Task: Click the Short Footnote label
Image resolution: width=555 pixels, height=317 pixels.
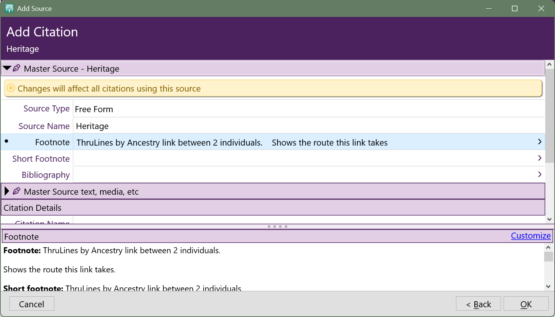Action: coord(41,159)
